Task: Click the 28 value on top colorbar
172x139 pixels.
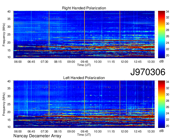Action: [167, 30]
